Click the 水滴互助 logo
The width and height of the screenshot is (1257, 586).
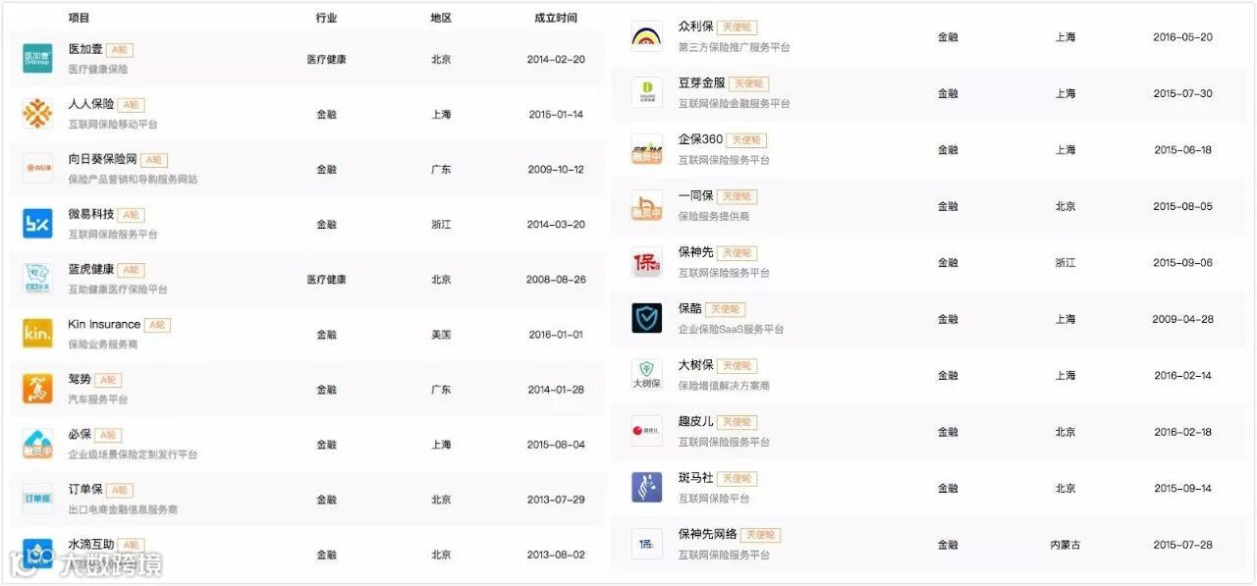point(37,554)
